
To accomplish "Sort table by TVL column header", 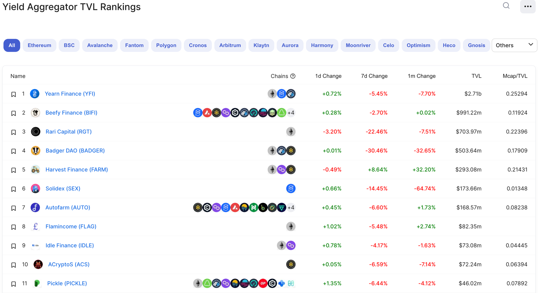I will coord(476,76).
